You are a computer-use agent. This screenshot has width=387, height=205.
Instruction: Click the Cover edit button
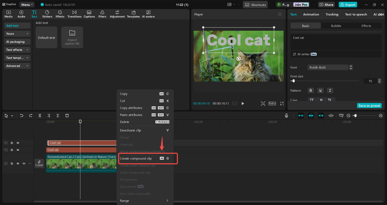(39, 163)
